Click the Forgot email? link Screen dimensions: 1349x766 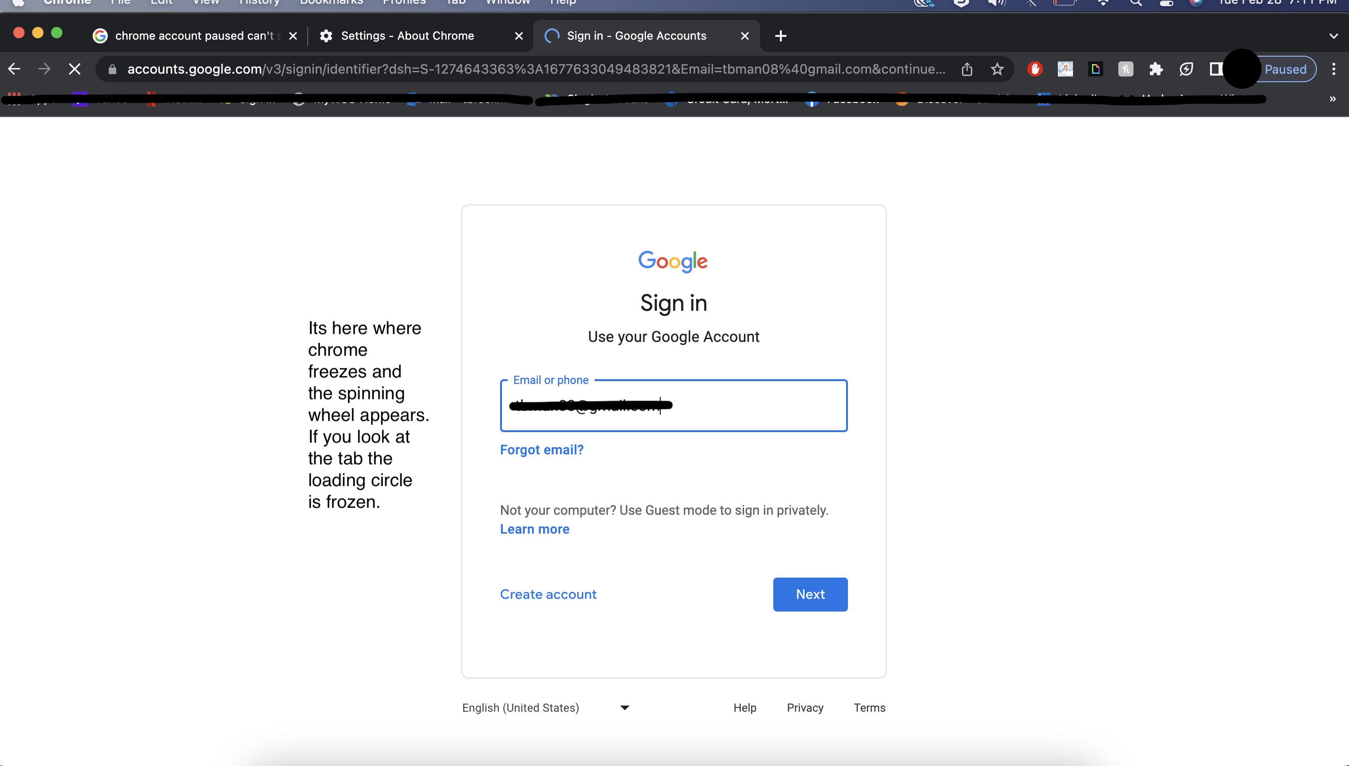pyautogui.click(x=541, y=449)
